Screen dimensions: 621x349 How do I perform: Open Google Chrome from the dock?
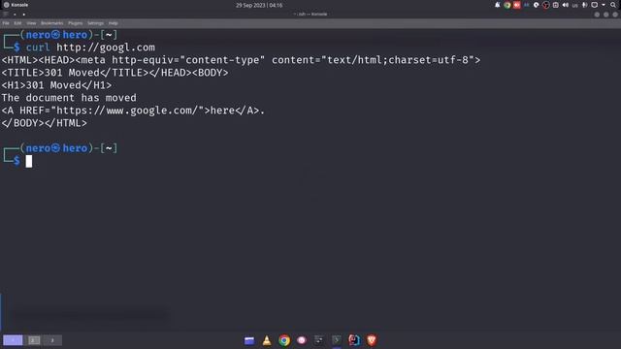click(x=284, y=340)
